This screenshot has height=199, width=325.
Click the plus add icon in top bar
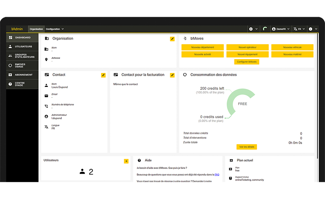(251, 29)
